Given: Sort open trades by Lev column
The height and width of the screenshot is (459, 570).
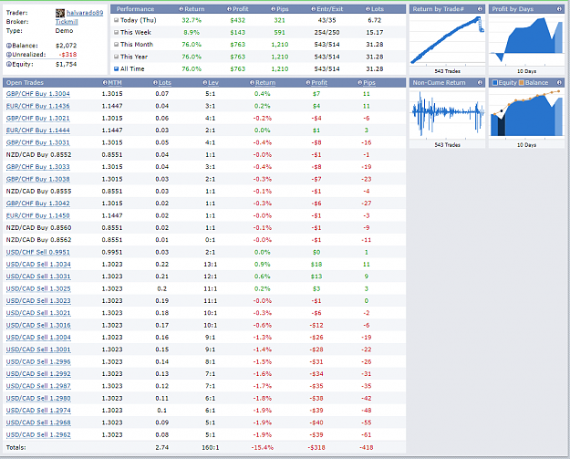Looking at the screenshot, I should click(213, 82).
